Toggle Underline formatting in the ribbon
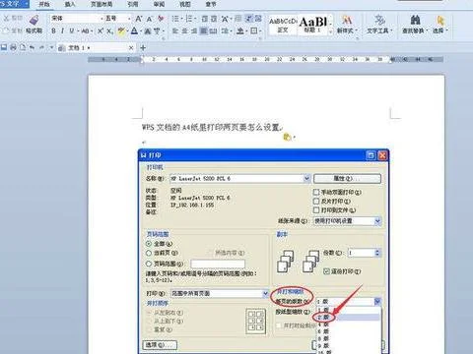Screen dimensions: 473x354 (71, 31)
